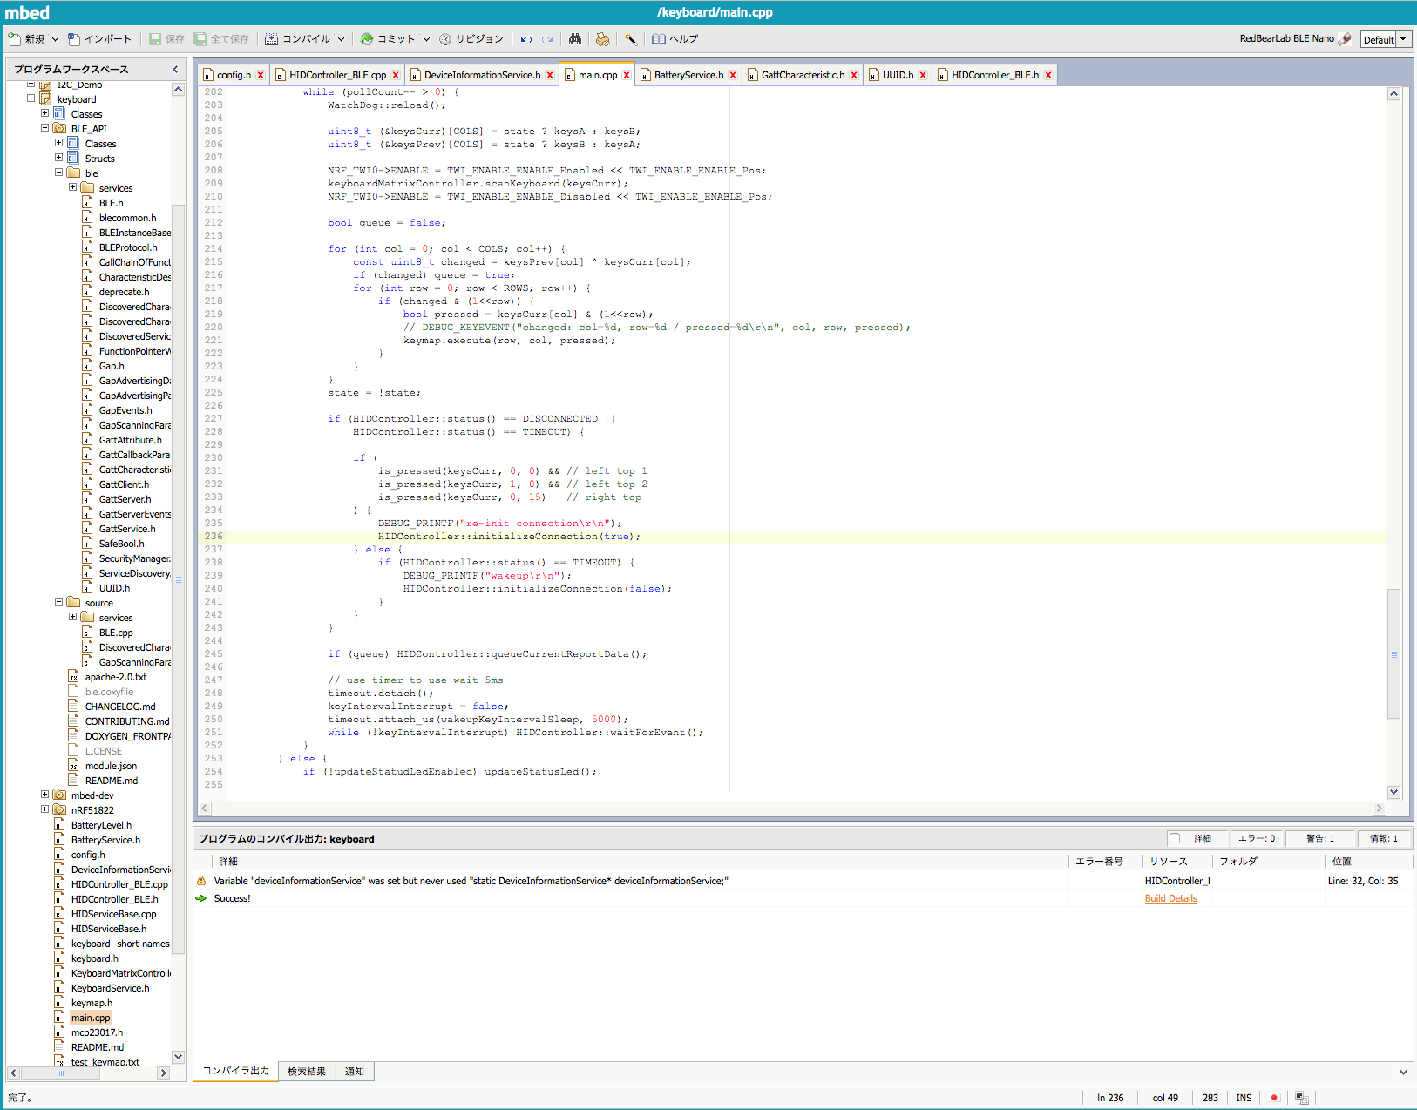Open the Default build profile dropdown
The image size is (1417, 1110).
pos(1403,39)
